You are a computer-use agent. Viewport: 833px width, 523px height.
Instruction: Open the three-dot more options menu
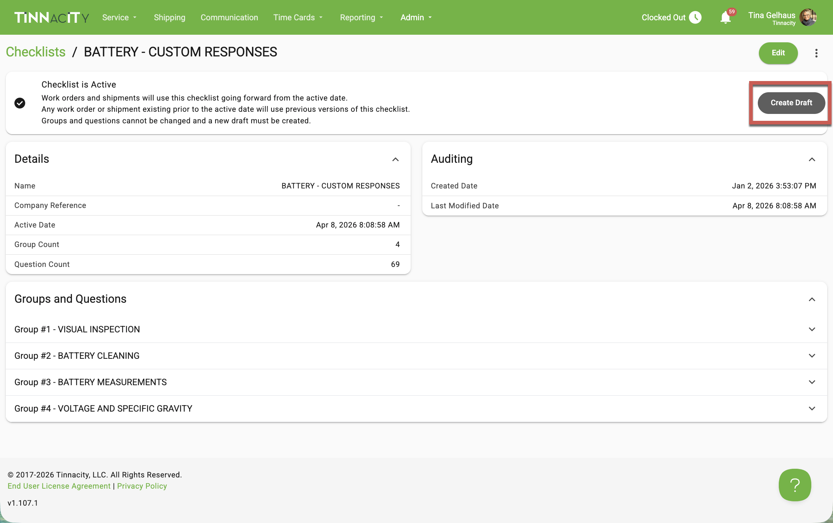[x=816, y=53]
